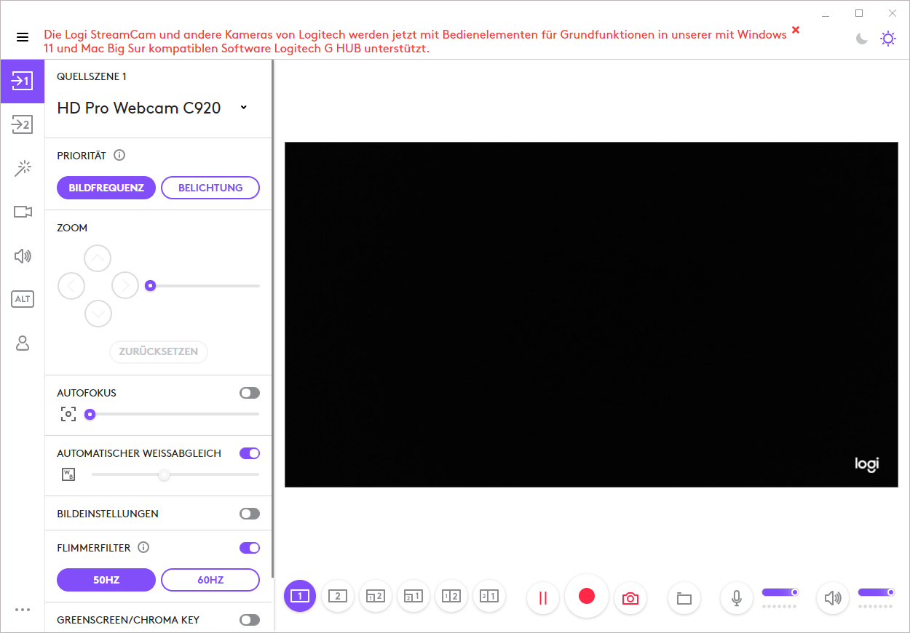This screenshot has width=910, height=633.
Task: Open the audio settings sidebar panel
Action: (x=23, y=255)
